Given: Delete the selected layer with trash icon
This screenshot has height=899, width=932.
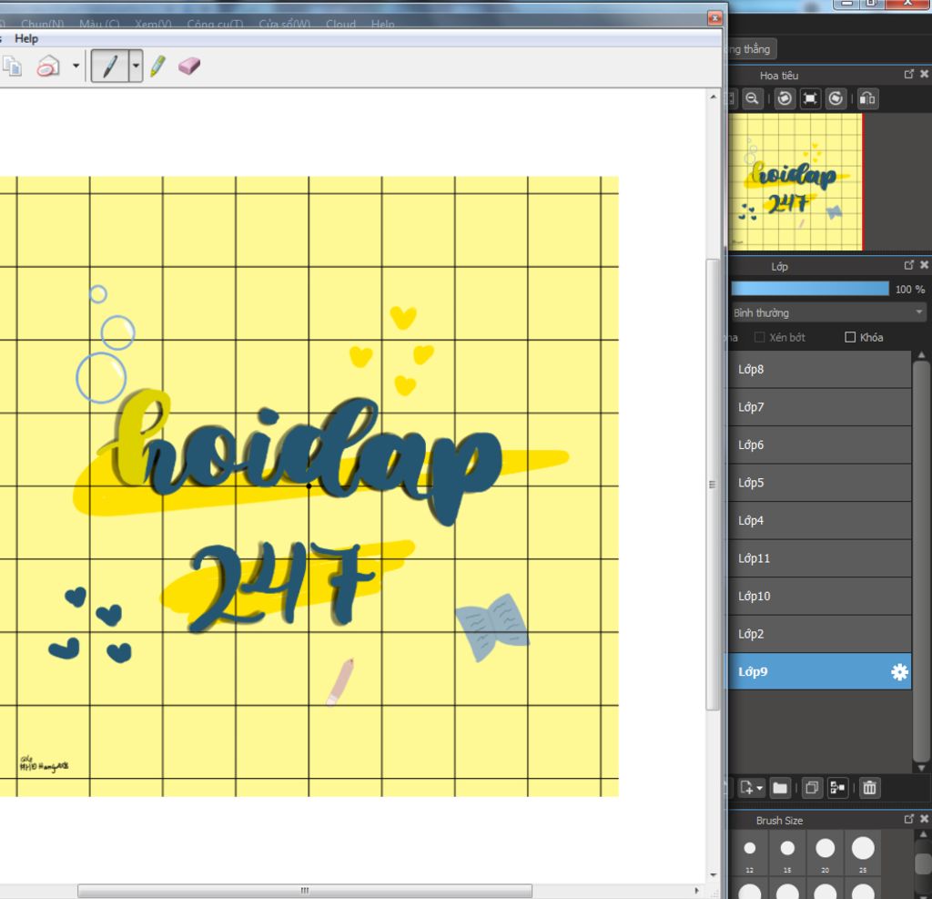Looking at the screenshot, I should tap(869, 789).
